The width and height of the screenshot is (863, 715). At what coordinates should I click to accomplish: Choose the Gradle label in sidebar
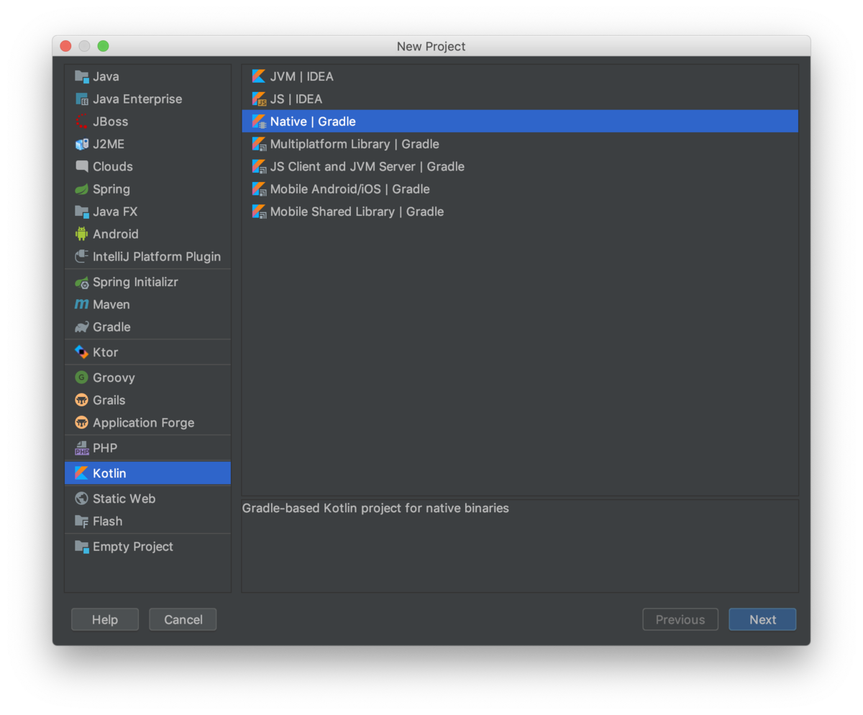(x=111, y=327)
